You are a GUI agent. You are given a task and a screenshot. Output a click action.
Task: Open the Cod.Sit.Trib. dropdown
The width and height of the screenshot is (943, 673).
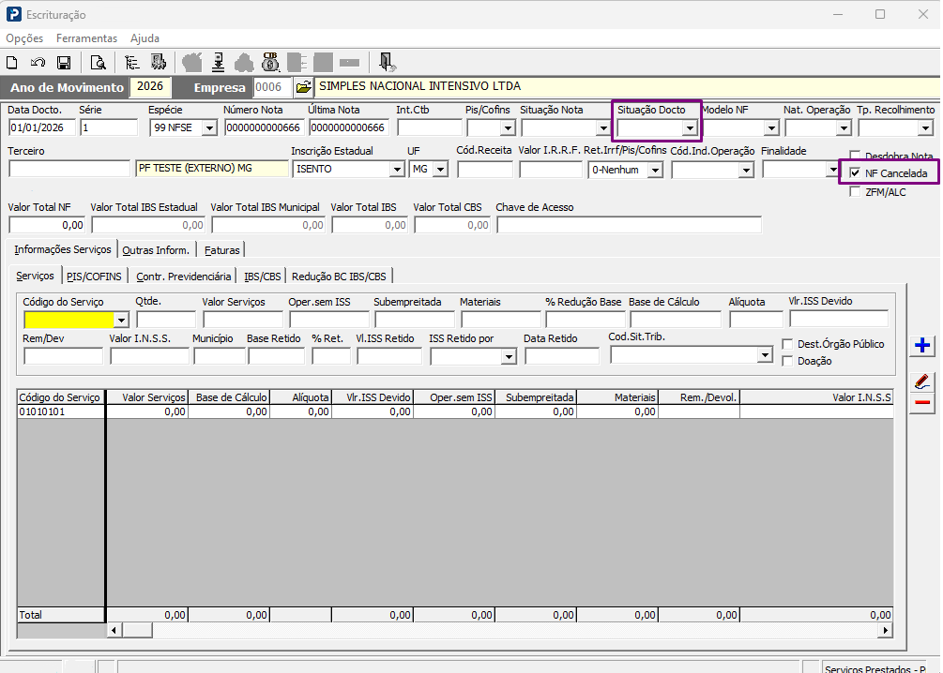[765, 355]
